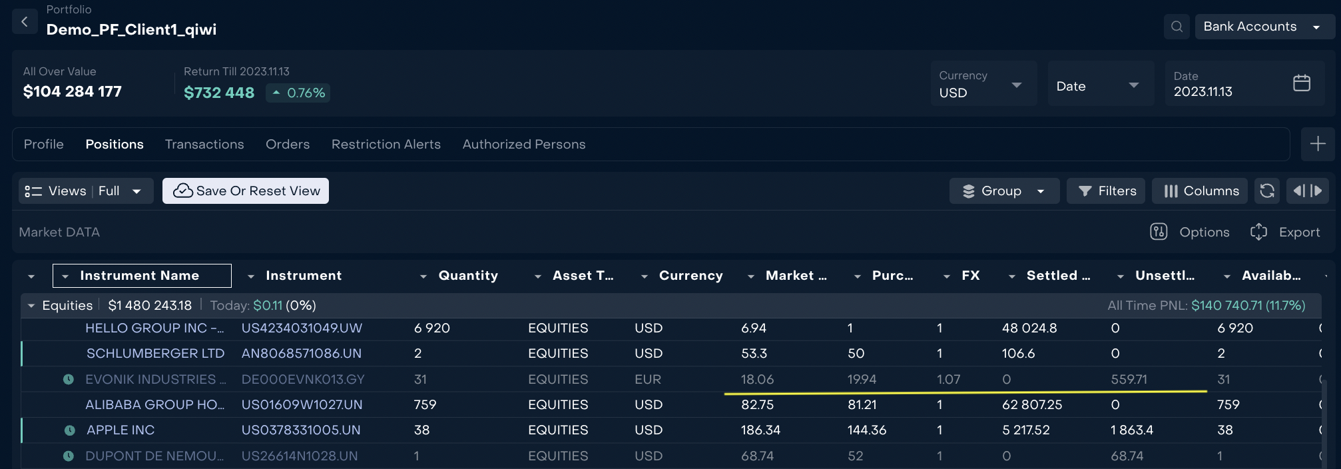Click the column-width arrows icon
This screenshot has width=1341, height=469.
point(1307,191)
